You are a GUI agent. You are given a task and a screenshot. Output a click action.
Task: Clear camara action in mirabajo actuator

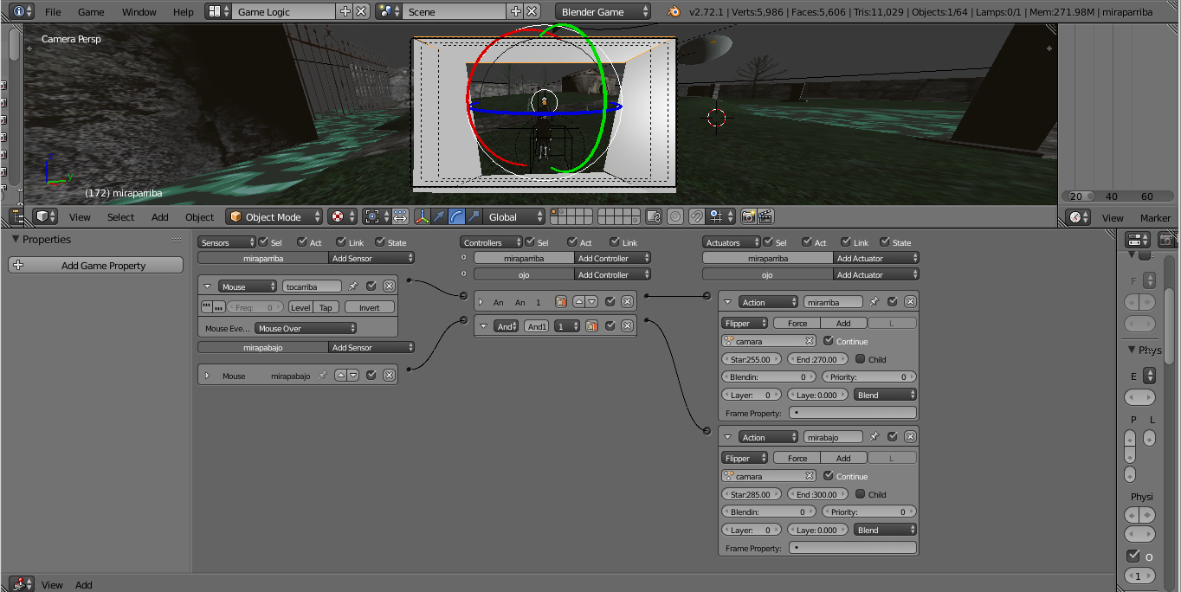[810, 476]
